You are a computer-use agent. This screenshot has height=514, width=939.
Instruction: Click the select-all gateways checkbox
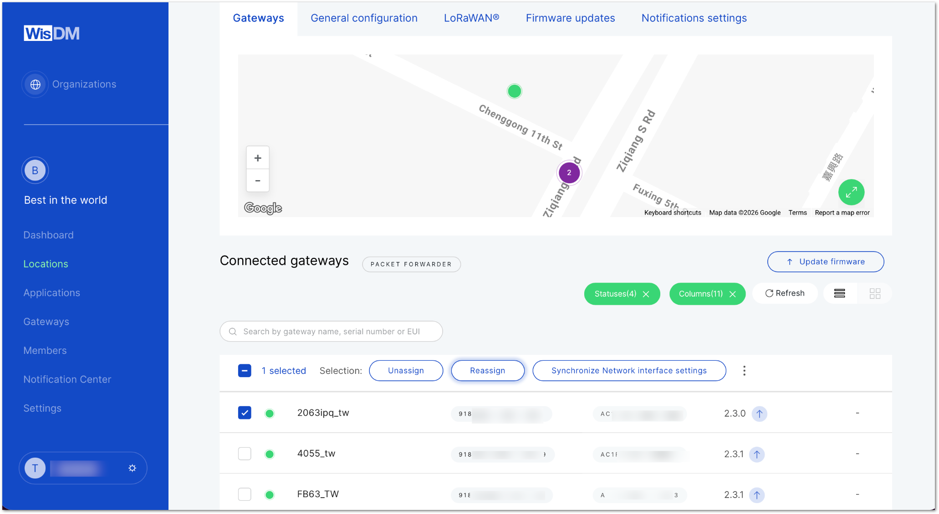pyautogui.click(x=245, y=370)
